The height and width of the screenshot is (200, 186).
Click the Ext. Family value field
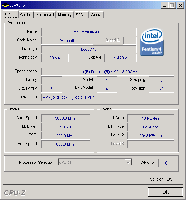pyautogui.click(x=52, y=89)
